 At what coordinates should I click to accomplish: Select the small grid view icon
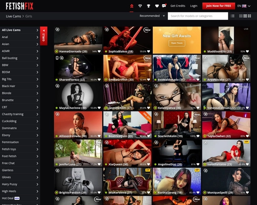click(241, 16)
